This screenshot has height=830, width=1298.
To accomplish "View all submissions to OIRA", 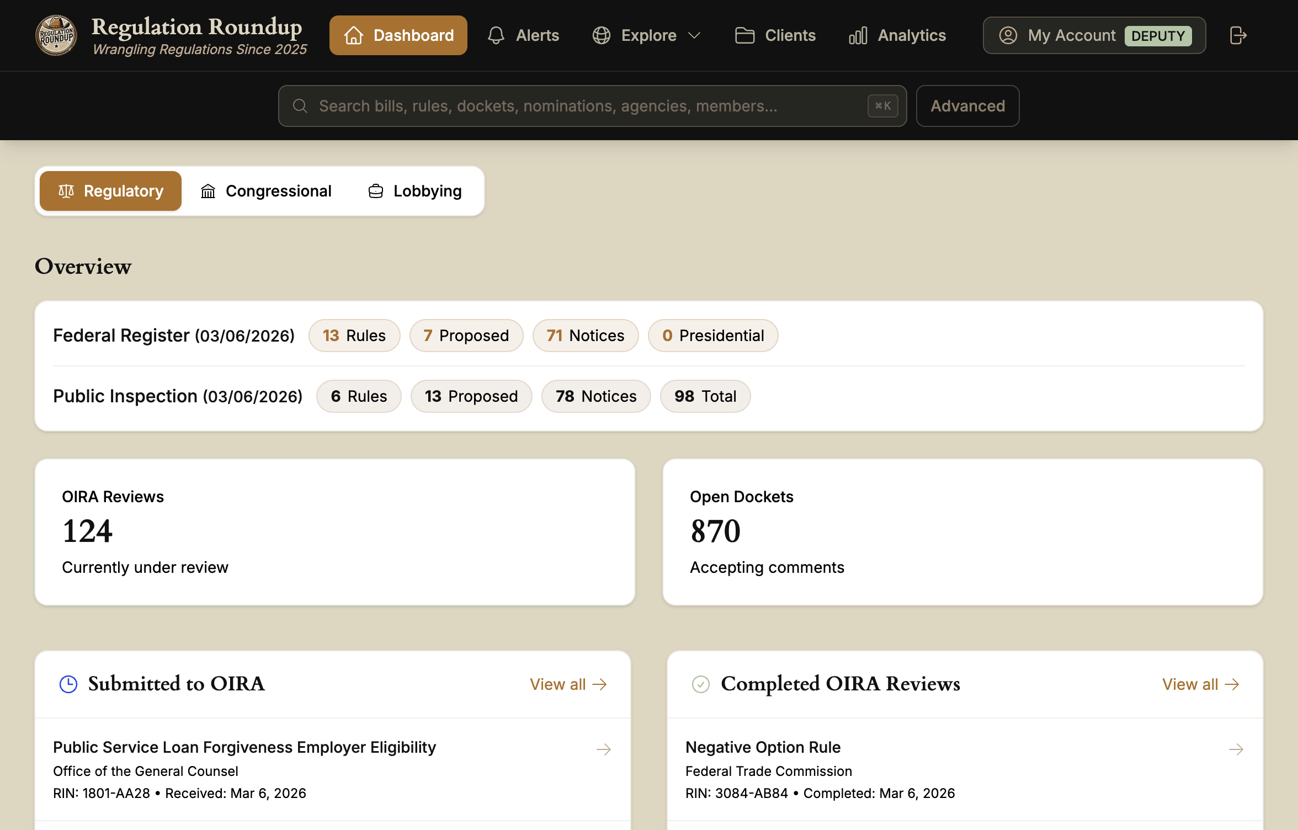I will point(567,684).
